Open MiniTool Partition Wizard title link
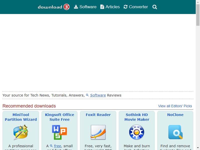This screenshot has width=200, height=150. tap(21, 117)
